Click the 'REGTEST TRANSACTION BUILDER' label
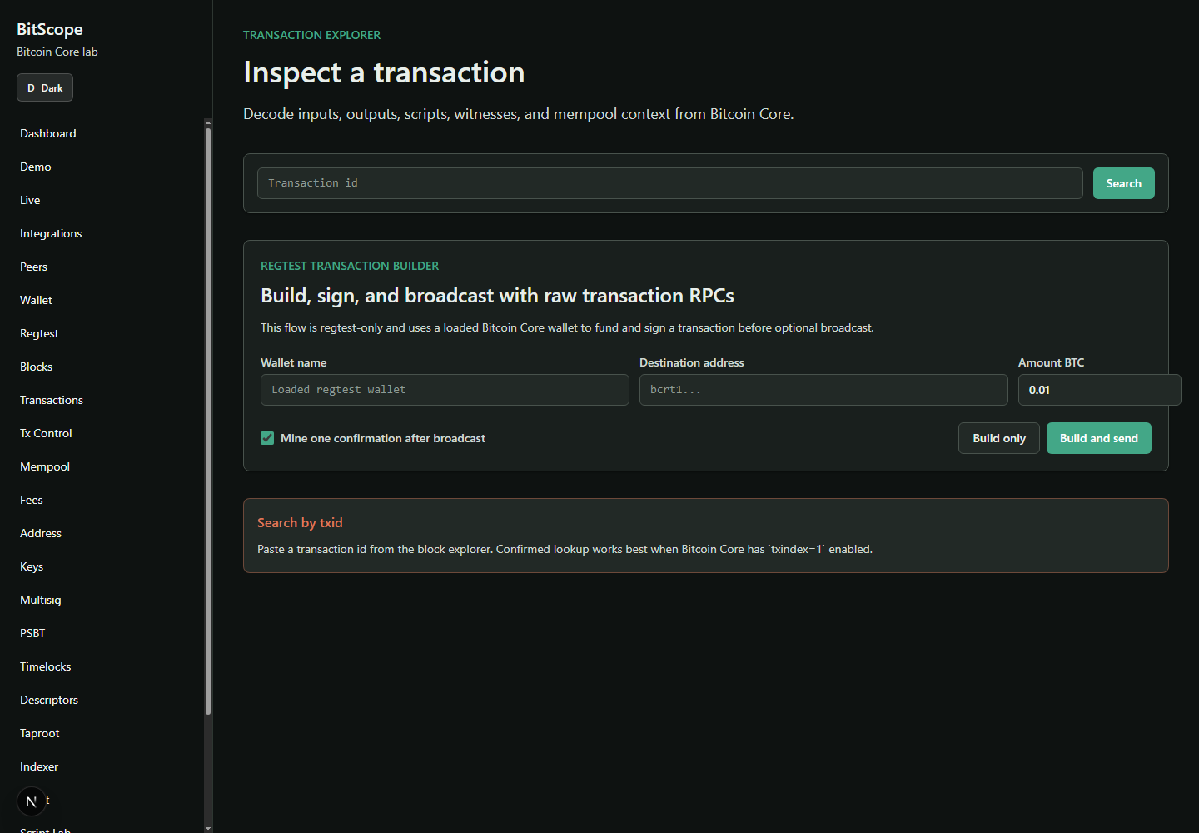Image resolution: width=1199 pixels, height=833 pixels. [350, 266]
